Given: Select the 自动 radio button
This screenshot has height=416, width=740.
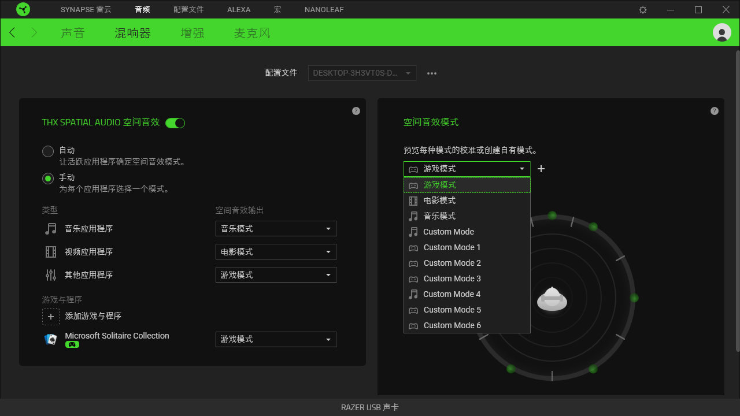Looking at the screenshot, I should pos(48,151).
